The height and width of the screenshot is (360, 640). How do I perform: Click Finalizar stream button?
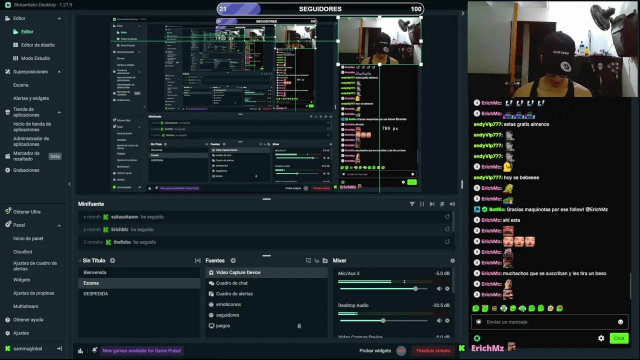[x=433, y=350]
